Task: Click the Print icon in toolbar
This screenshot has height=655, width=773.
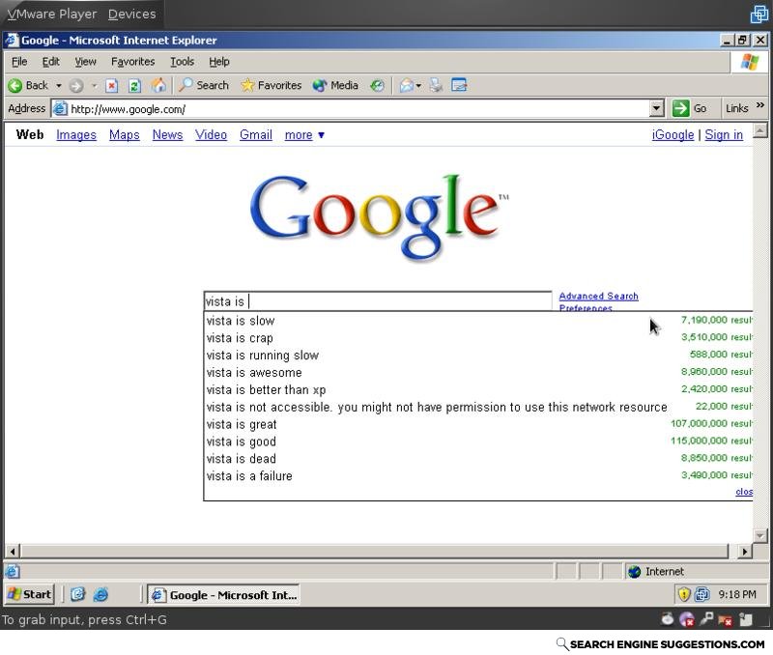Action: (x=436, y=86)
